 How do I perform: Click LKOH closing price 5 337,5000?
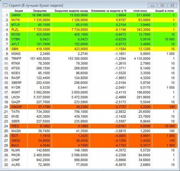pos(42,97)
